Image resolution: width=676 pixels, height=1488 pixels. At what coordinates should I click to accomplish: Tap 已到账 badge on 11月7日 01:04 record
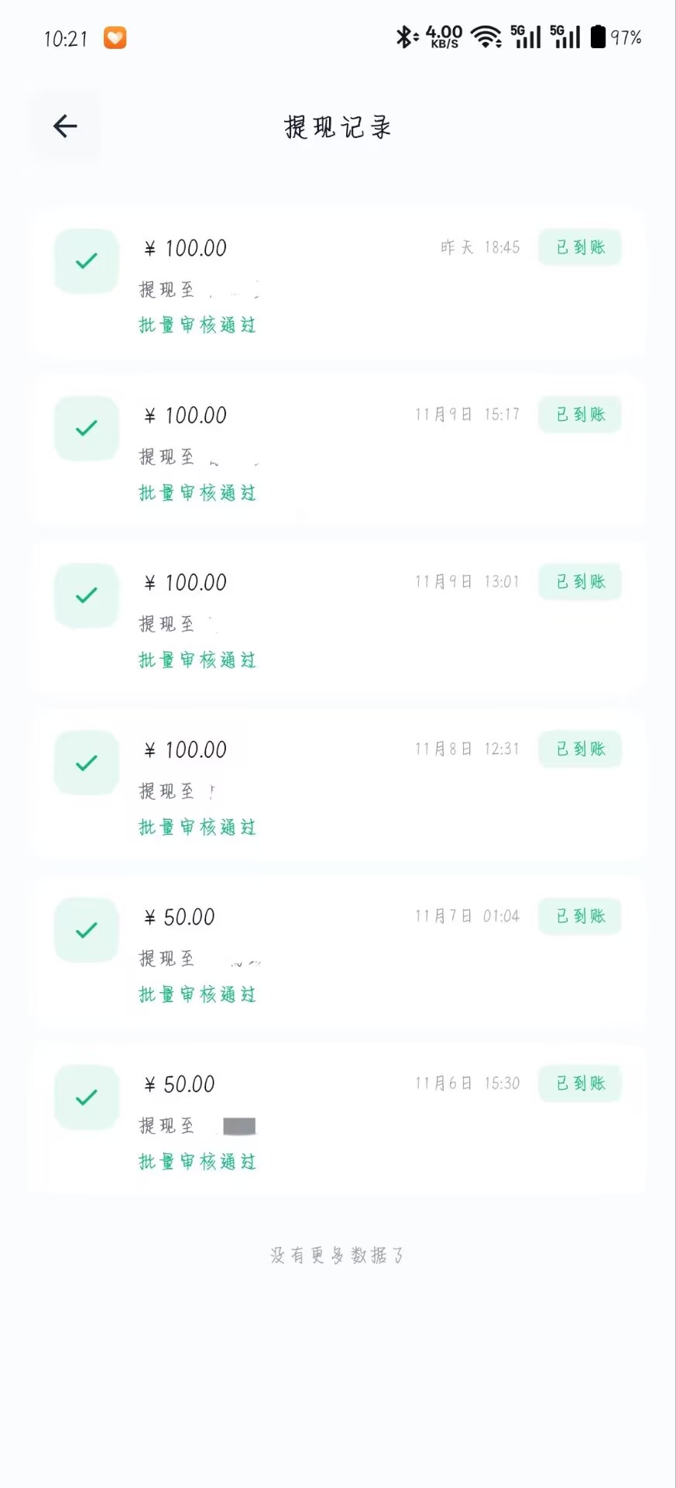[x=580, y=916]
